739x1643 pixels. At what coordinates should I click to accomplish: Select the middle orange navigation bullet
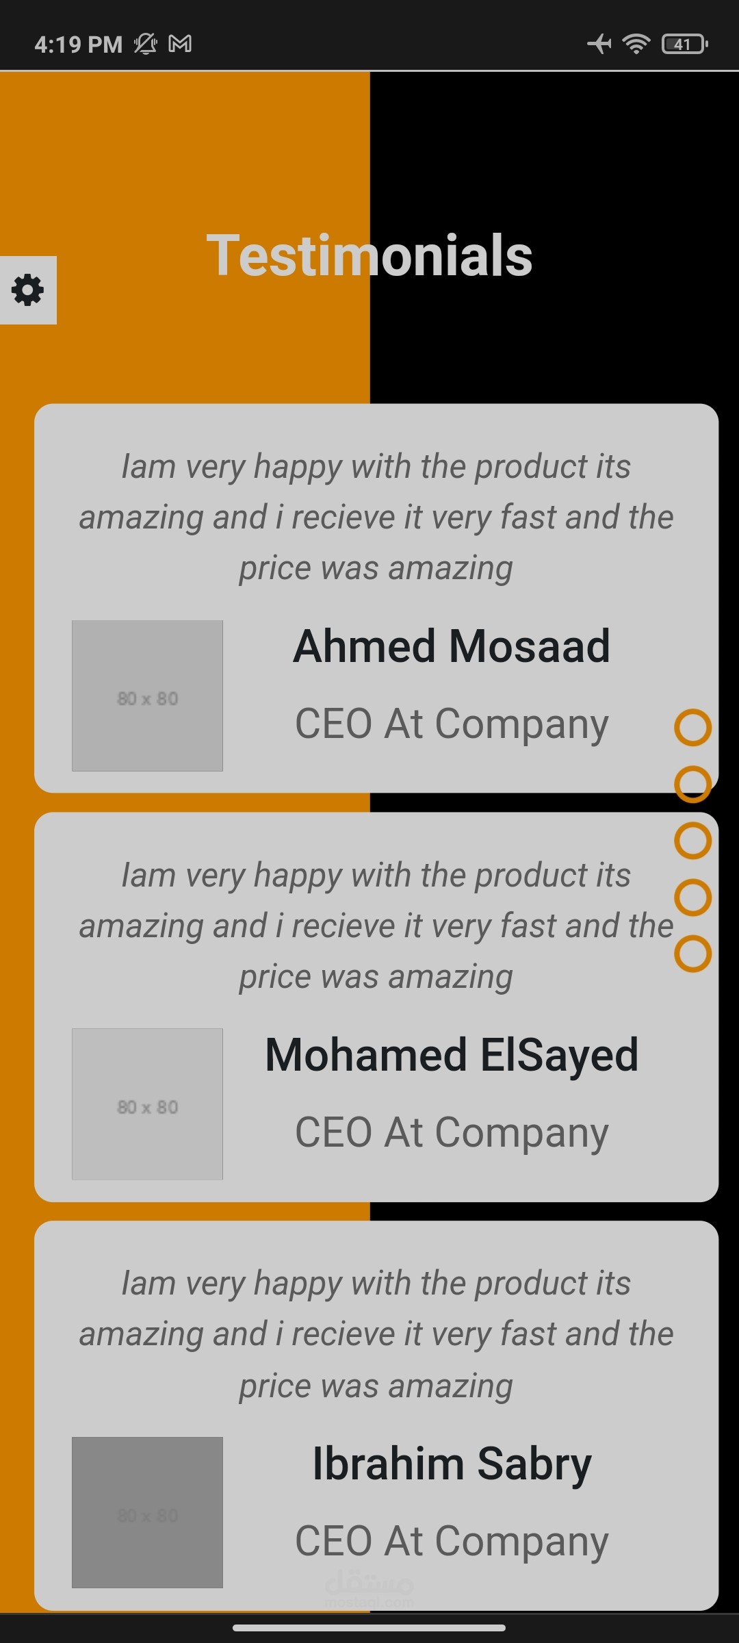pos(692,841)
